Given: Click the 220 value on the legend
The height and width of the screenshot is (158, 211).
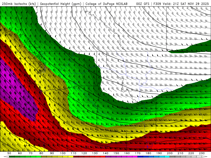Looking at the screenshot, I should (x=191, y=153).
